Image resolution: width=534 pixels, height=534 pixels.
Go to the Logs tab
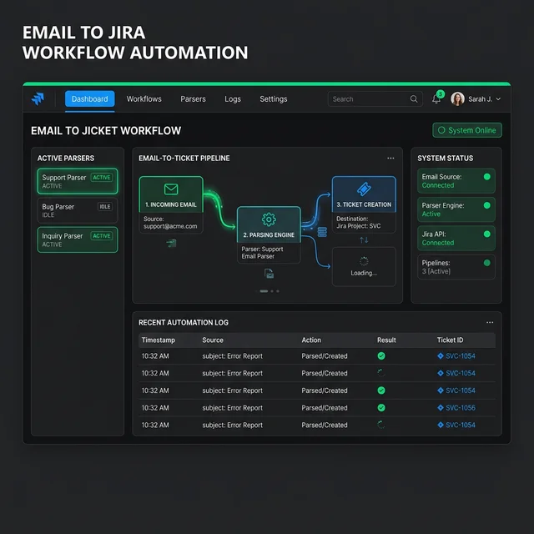point(233,99)
